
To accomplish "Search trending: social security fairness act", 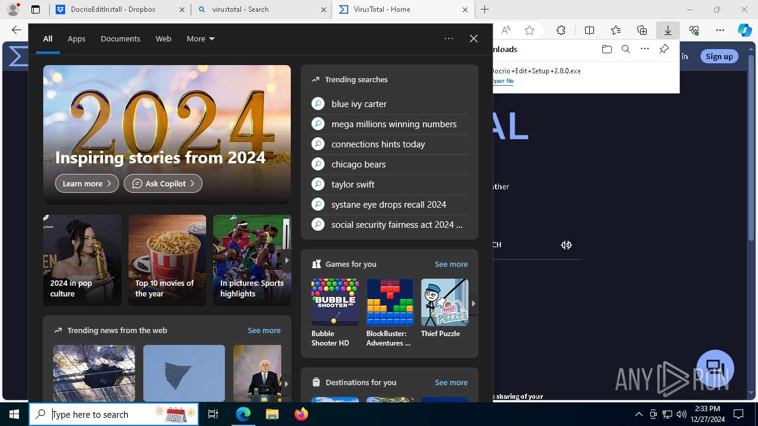I will (x=390, y=224).
